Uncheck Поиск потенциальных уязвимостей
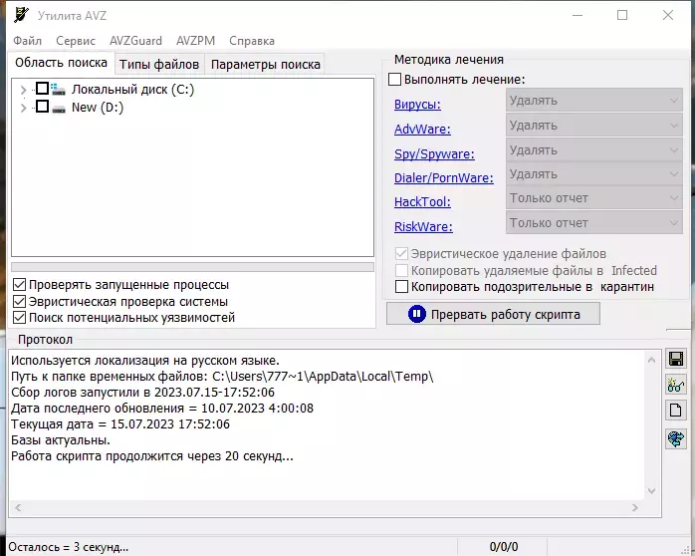 pyautogui.click(x=20, y=318)
